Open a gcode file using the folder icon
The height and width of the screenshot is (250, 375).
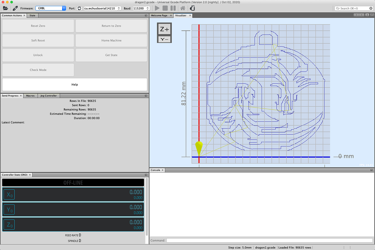click(x=5, y=8)
